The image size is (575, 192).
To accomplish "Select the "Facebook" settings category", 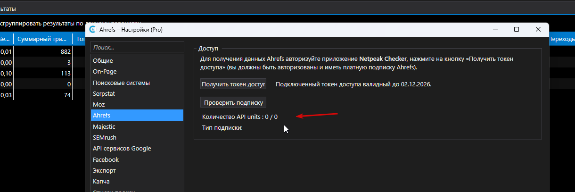I will tap(137, 159).
